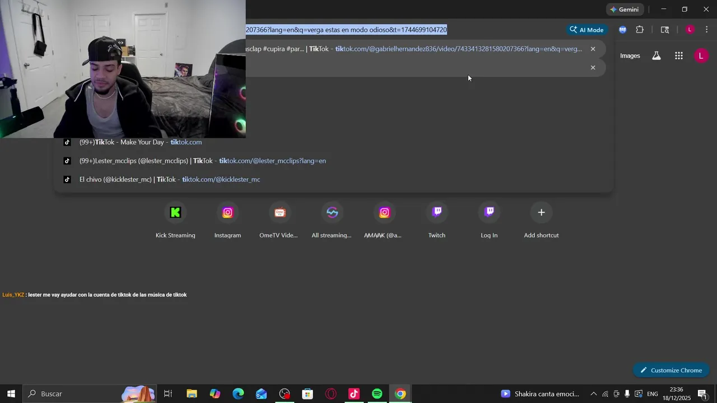Open the 'Log In' Twitch shortcut
Image resolution: width=717 pixels, height=403 pixels.
(489, 220)
